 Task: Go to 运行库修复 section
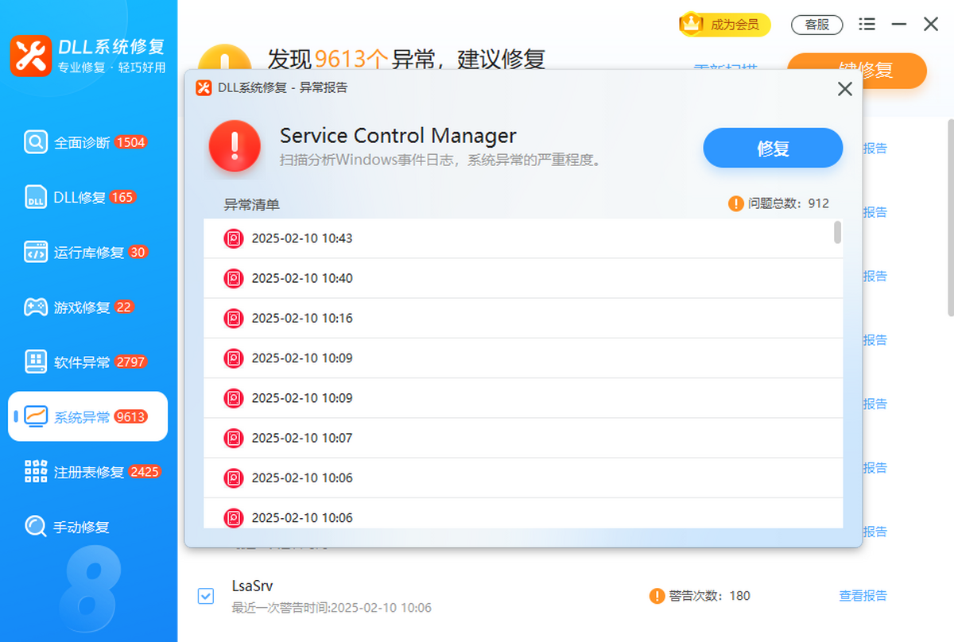(87, 252)
